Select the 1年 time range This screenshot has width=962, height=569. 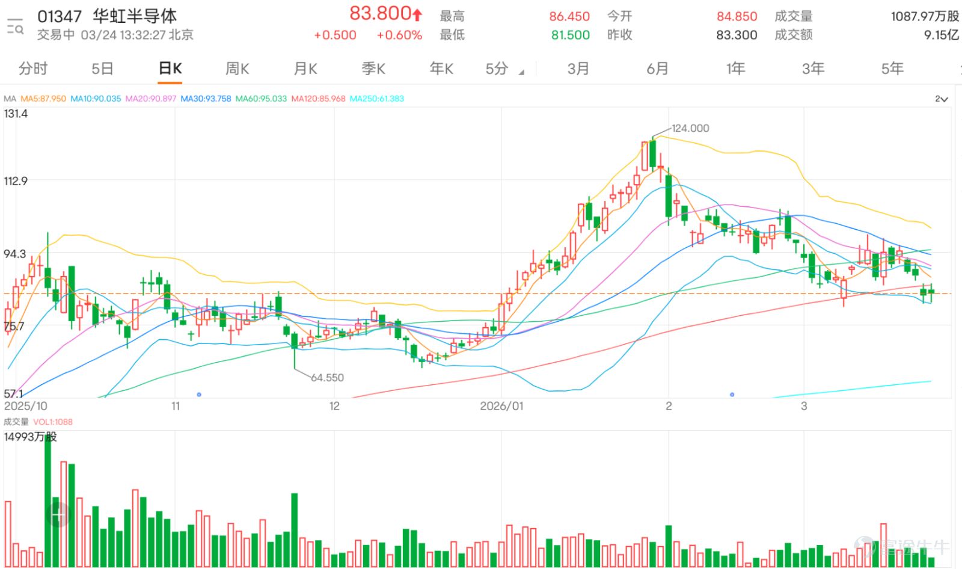pyautogui.click(x=735, y=69)
